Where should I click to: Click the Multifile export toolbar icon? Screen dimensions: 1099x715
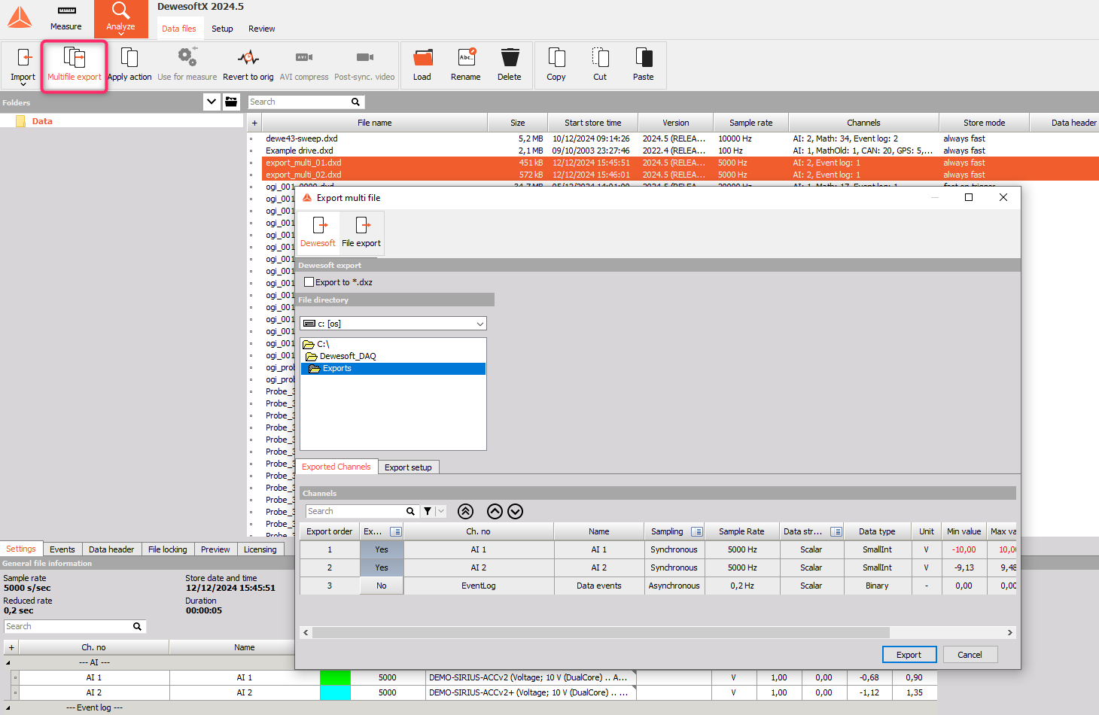tap(74, 57)
